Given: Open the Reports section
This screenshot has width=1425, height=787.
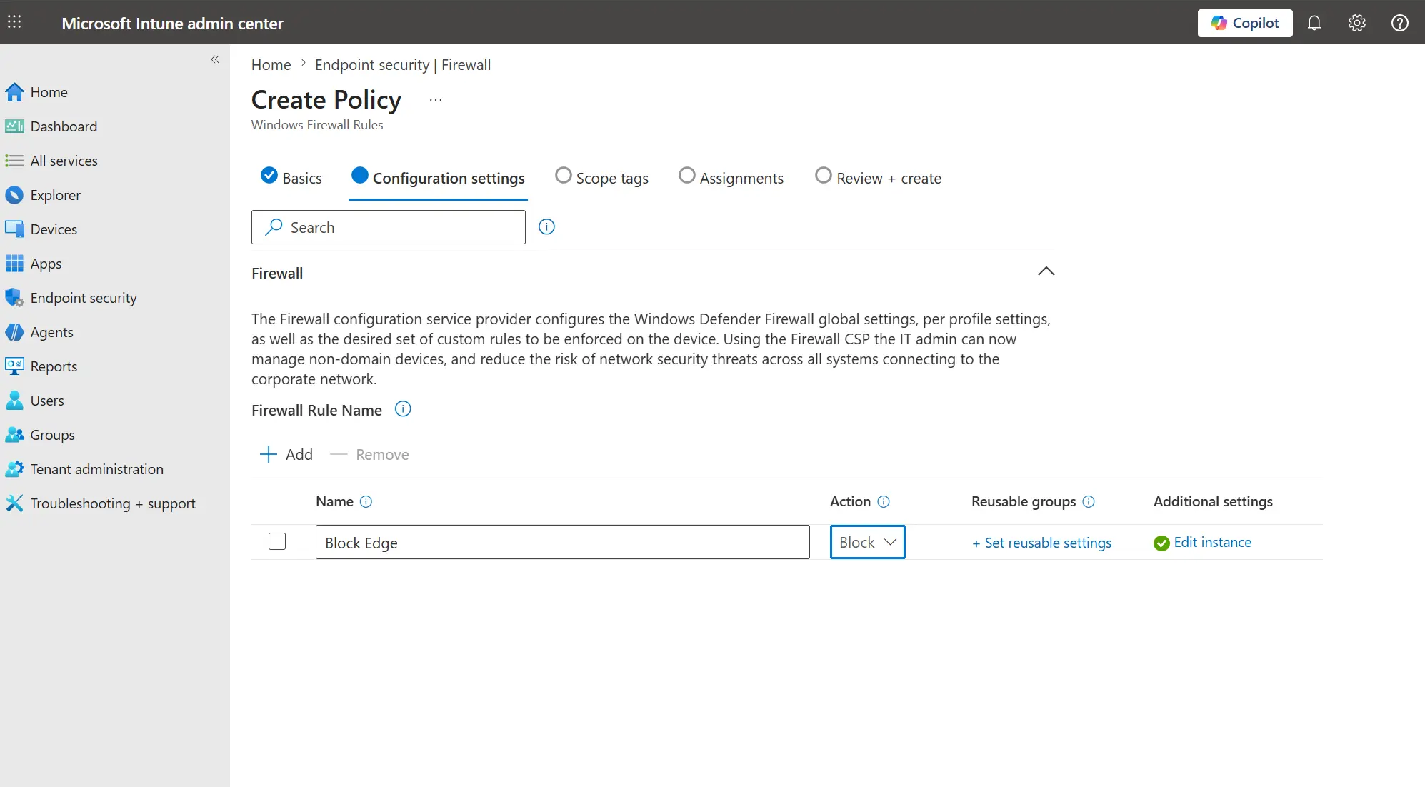Looking at the screenshot, I should (x=53, y=366).
